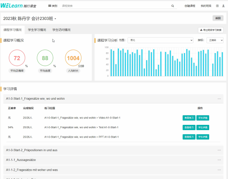The width and height of the screenshot is (228, 179).
Task: Expand A1-0-Start-2_Präpositionen in und aus
Action: coord(32,150)
